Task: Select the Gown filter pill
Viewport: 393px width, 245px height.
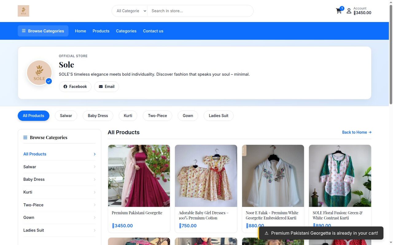Action: (188, 116)
